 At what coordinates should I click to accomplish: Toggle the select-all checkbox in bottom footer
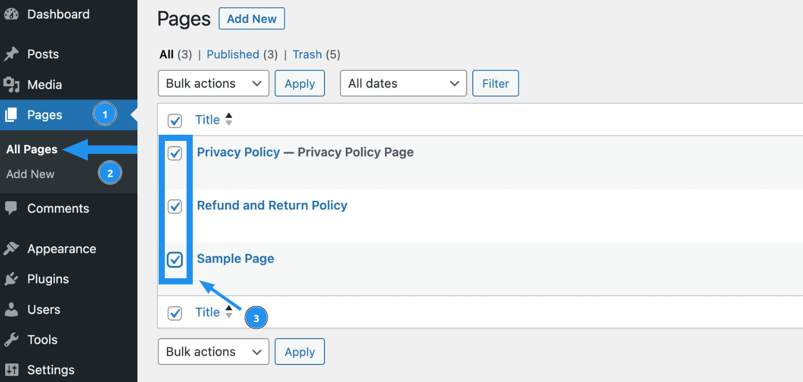tap(175, 313)
